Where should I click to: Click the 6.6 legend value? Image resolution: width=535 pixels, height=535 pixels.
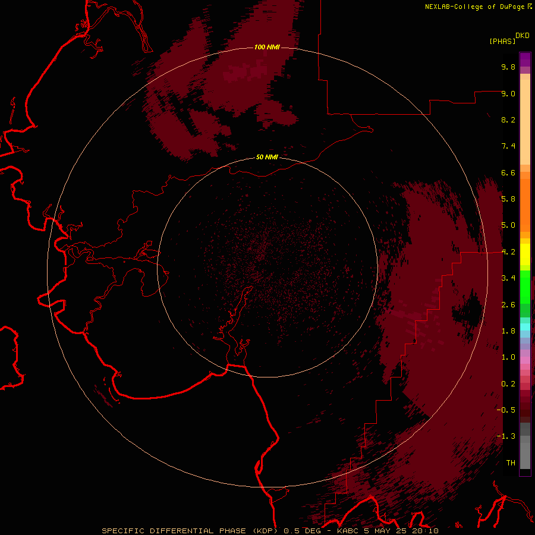coord(508,172)
